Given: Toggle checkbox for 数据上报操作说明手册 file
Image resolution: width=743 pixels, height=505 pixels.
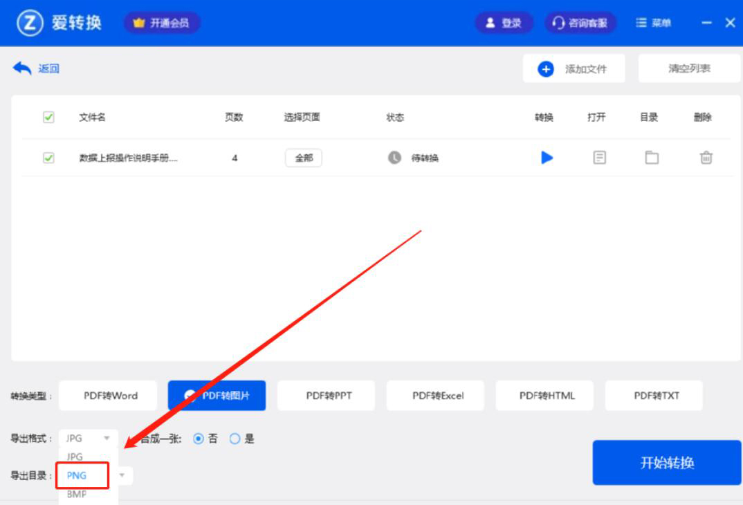Looking at the screenshot, I should (48, 158).
